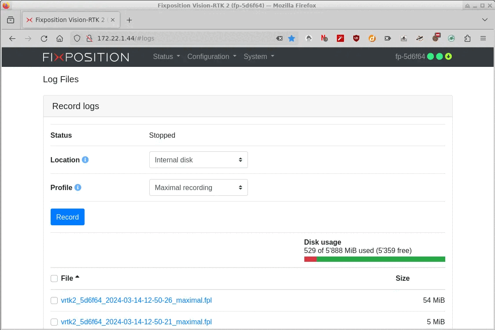Screen dimensions: 495x330
Task: Click the page reload icon in the browser toolbar
Action: [44, 38]
